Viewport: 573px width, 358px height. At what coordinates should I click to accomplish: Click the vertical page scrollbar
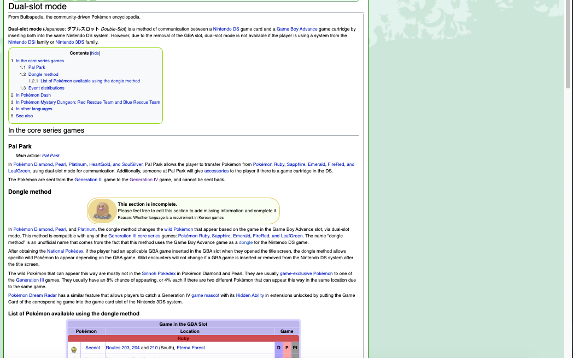(x=568, y=44)
